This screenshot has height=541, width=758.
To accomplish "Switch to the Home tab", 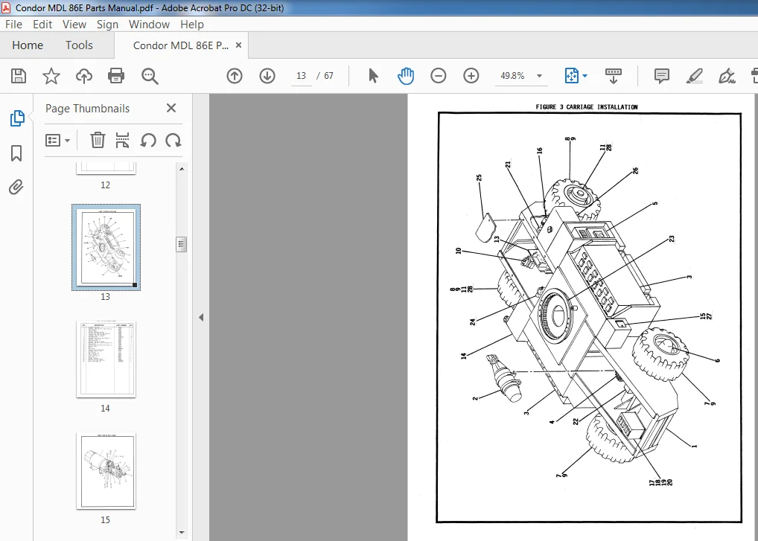I will pyautogui.click(x=28, y=45).
